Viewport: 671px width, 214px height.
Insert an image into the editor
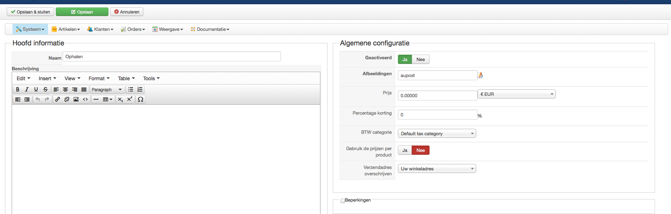coord(76,99)
